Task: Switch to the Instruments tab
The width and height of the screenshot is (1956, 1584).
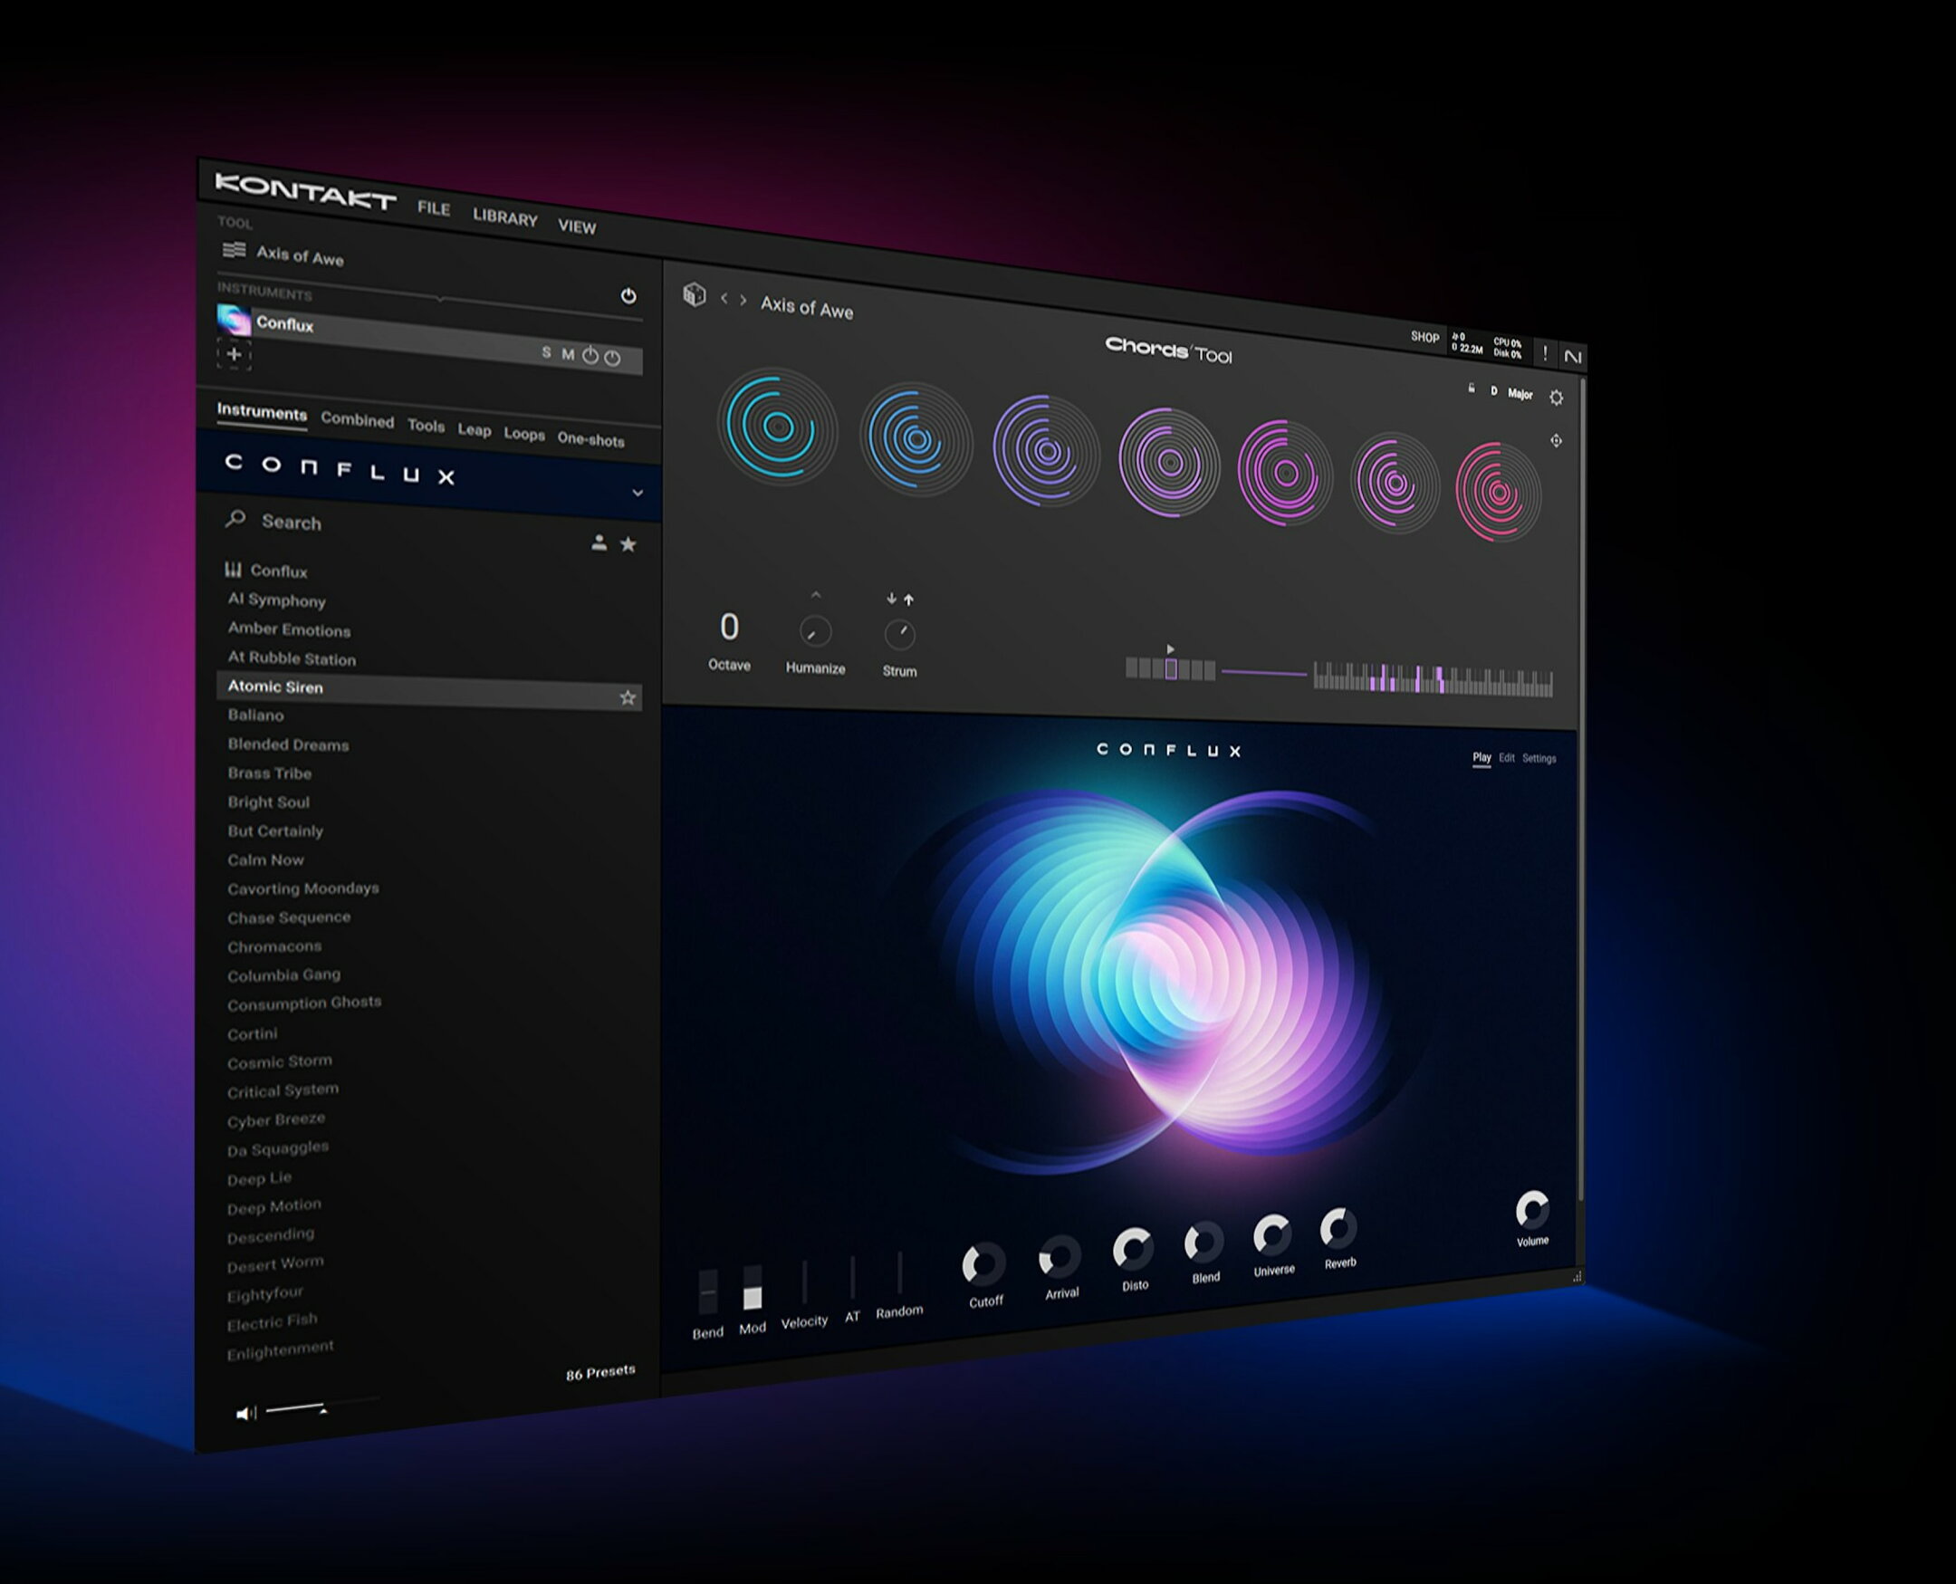Action: pyautogui.click(x=262, y=412)
